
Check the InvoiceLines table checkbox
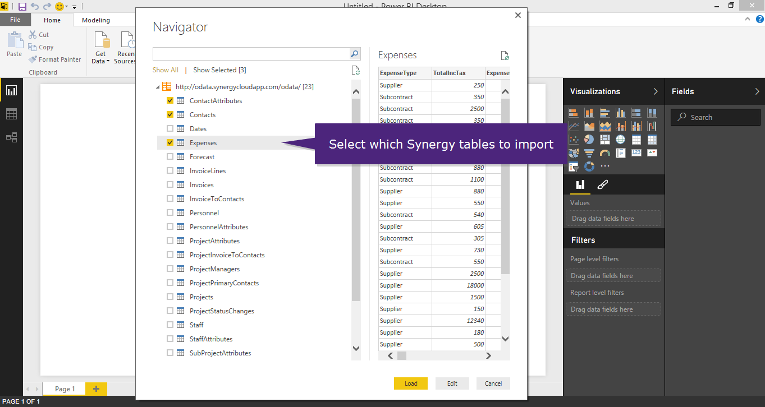(170, 171)
